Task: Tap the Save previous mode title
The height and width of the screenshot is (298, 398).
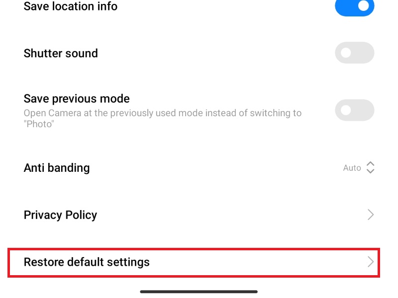Action: (x=77, y=98)
